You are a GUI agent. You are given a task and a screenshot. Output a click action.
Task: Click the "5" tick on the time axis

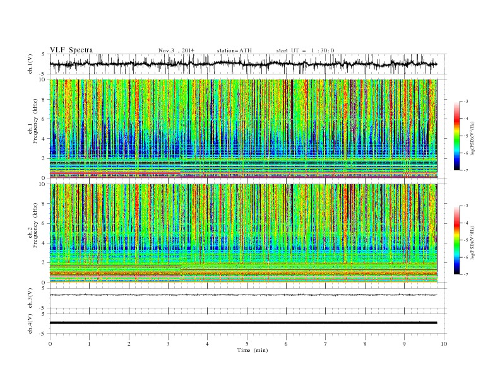point(247,344)
